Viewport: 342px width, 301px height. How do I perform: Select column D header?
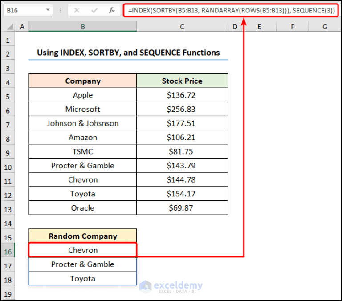[x=235, y=27]
